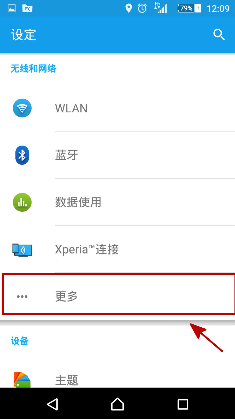
Task: Tap the blue Bluetooth icon
Action: [x=22, y=155]
